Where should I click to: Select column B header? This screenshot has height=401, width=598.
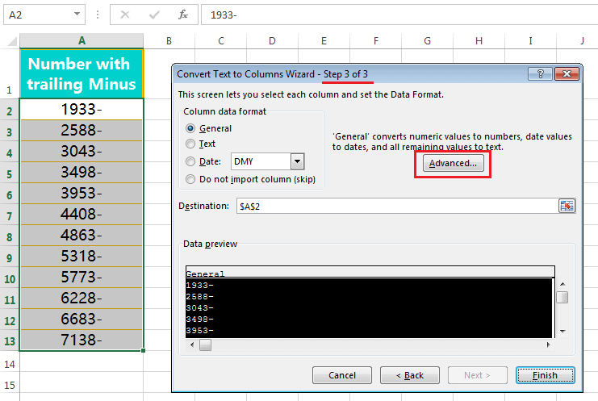coord(169,41)
